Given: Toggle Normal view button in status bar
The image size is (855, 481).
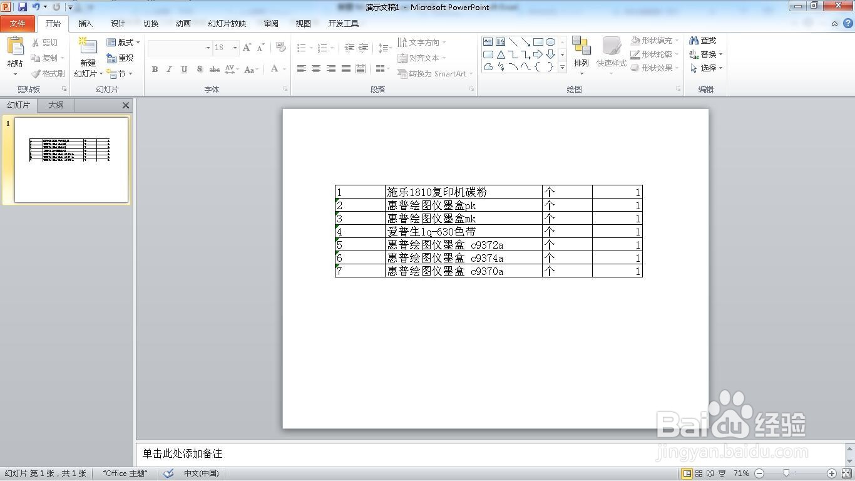Looking at the screenshot, I should [687, 473].
